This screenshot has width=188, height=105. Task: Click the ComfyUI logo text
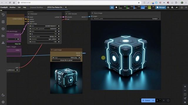4,7
